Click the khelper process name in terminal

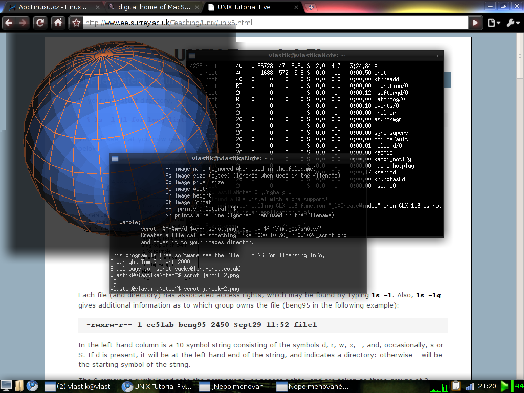point(385,113)
